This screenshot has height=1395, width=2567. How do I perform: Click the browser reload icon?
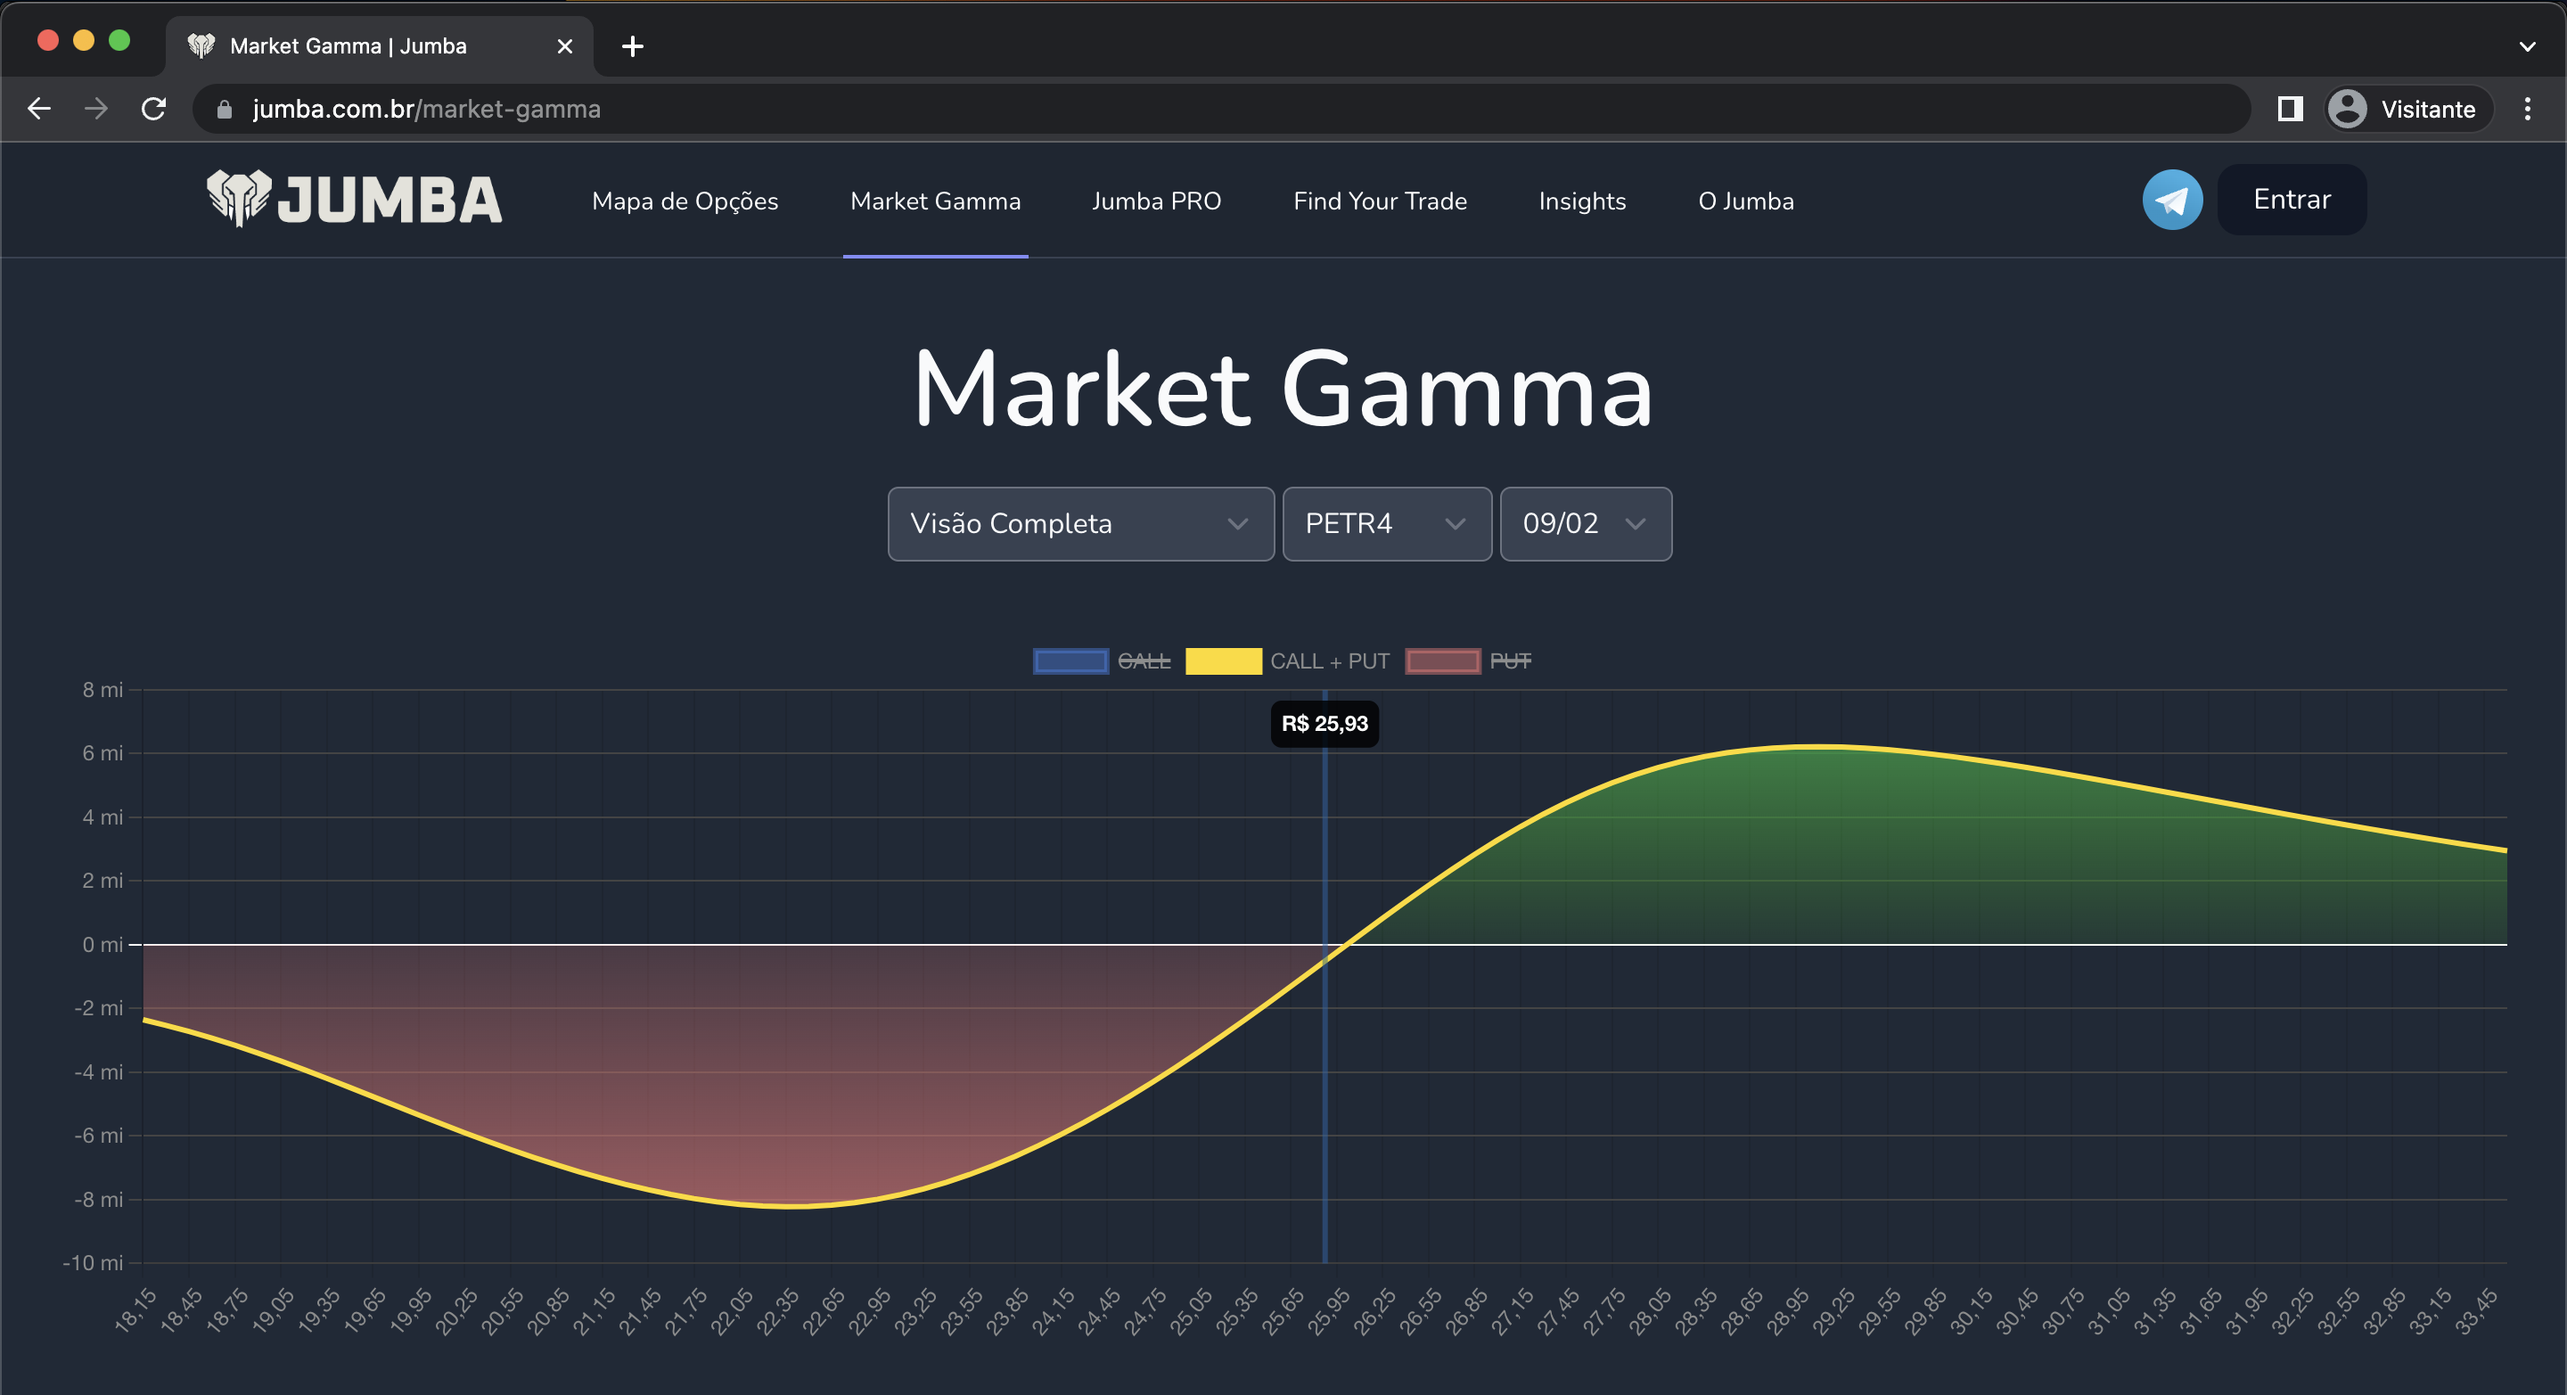(x=153, y=110)
